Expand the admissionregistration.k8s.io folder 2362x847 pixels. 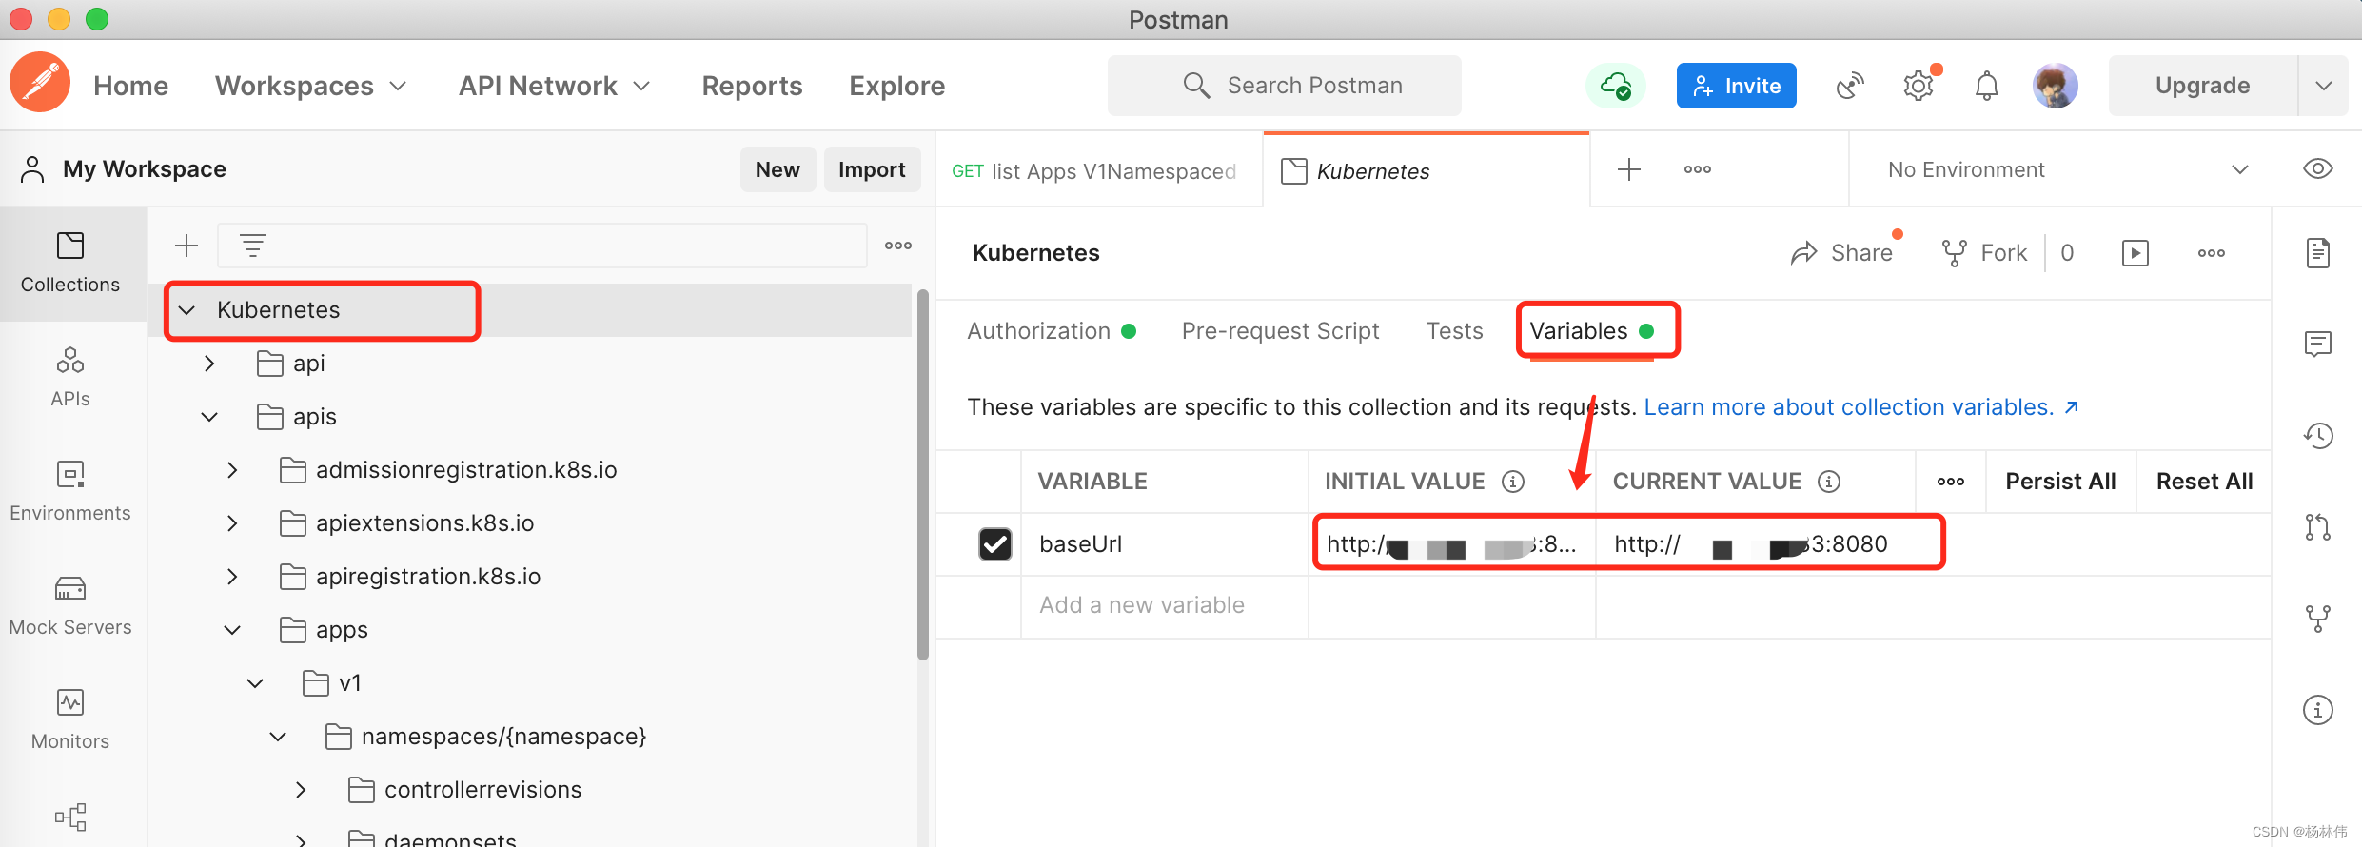tap(232, 470)
